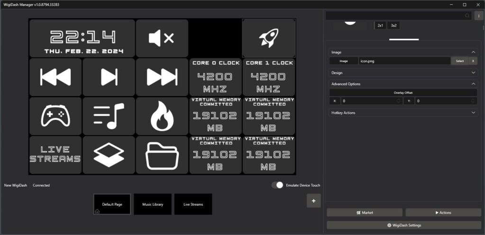Click the Select image button
Screen dimensions: 485x235
[x=459, y=61]
